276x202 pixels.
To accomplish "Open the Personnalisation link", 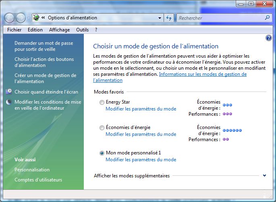I will click(x=32, y=170).
